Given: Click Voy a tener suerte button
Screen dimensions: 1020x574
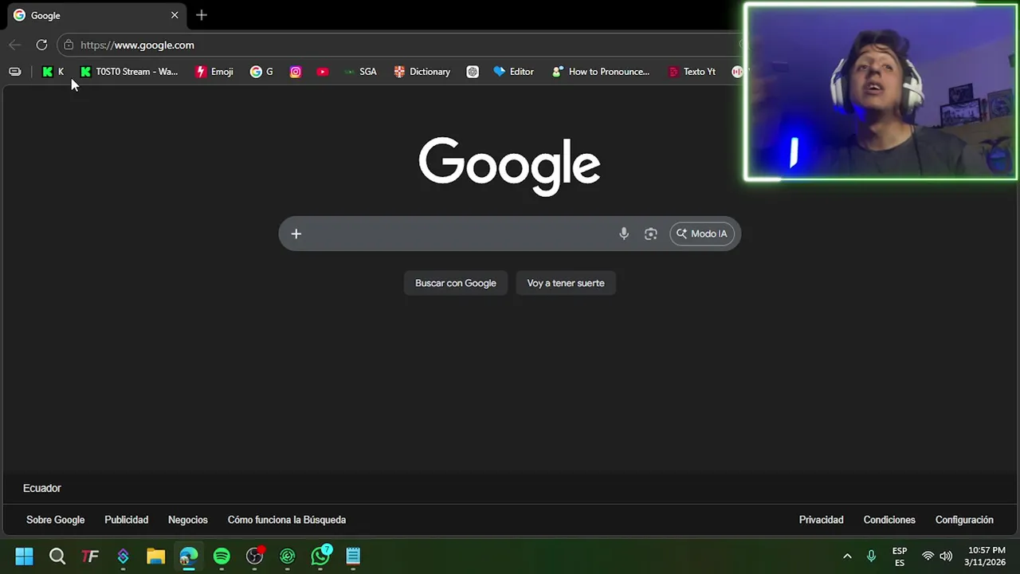Looking at the screenshot, I should pos(566,283).
